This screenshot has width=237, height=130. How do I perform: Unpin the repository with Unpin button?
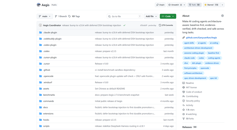160,5
